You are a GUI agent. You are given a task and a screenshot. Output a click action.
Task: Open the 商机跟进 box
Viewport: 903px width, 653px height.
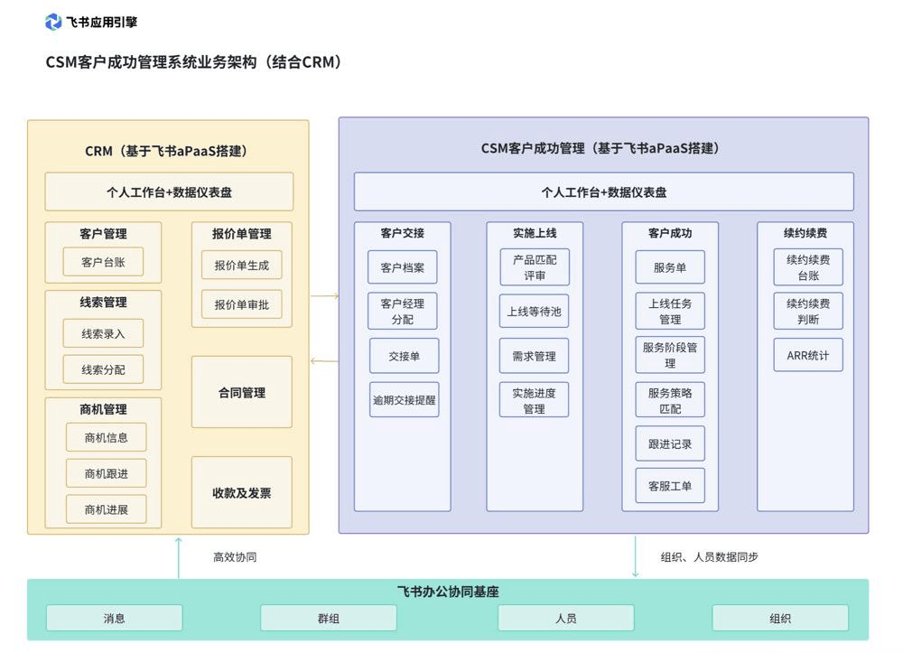pyautogui.click(x=106, y=473)
